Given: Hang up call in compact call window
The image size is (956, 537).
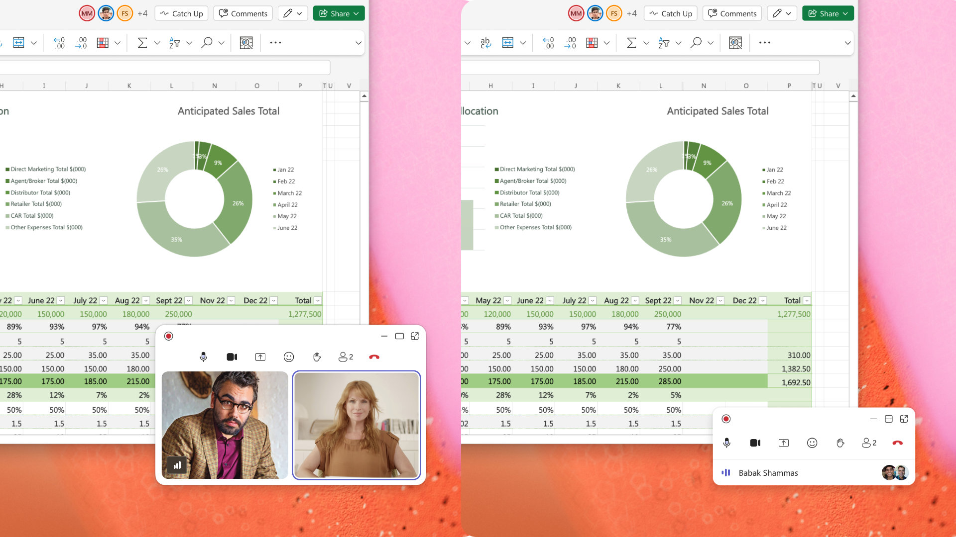Looking at the screenshot, I should (x=897, y=443).
